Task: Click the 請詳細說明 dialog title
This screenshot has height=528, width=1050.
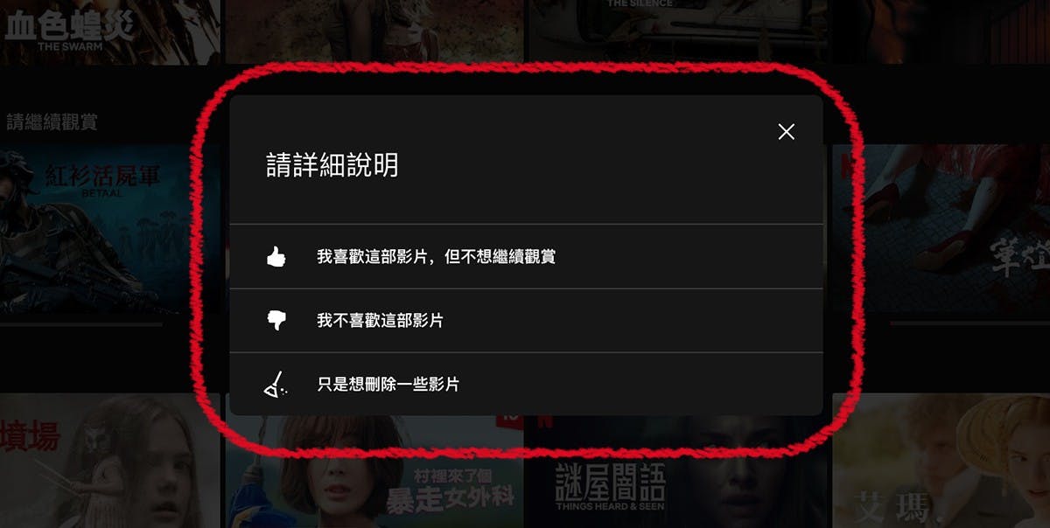Action: point(332,165)
